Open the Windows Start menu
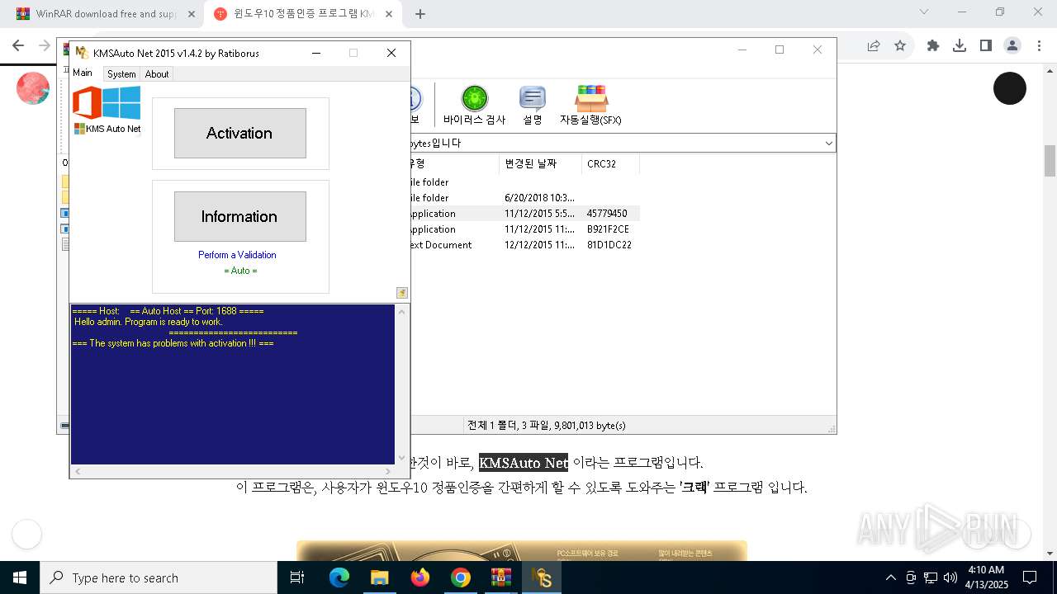This screenshot has width=1057, height=594. pos(20,577)
